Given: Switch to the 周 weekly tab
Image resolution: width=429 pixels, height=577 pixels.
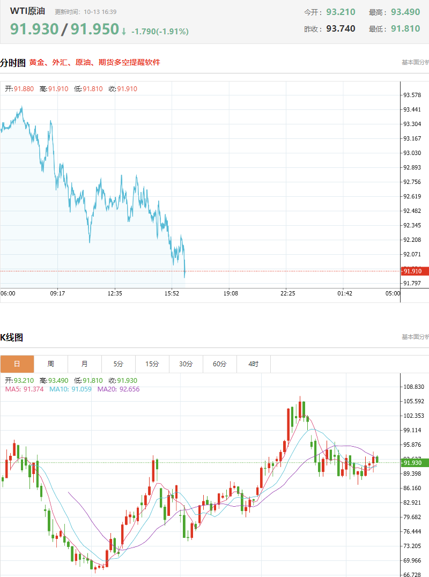Looking at the screenshot, I should (x=51, y=364).
